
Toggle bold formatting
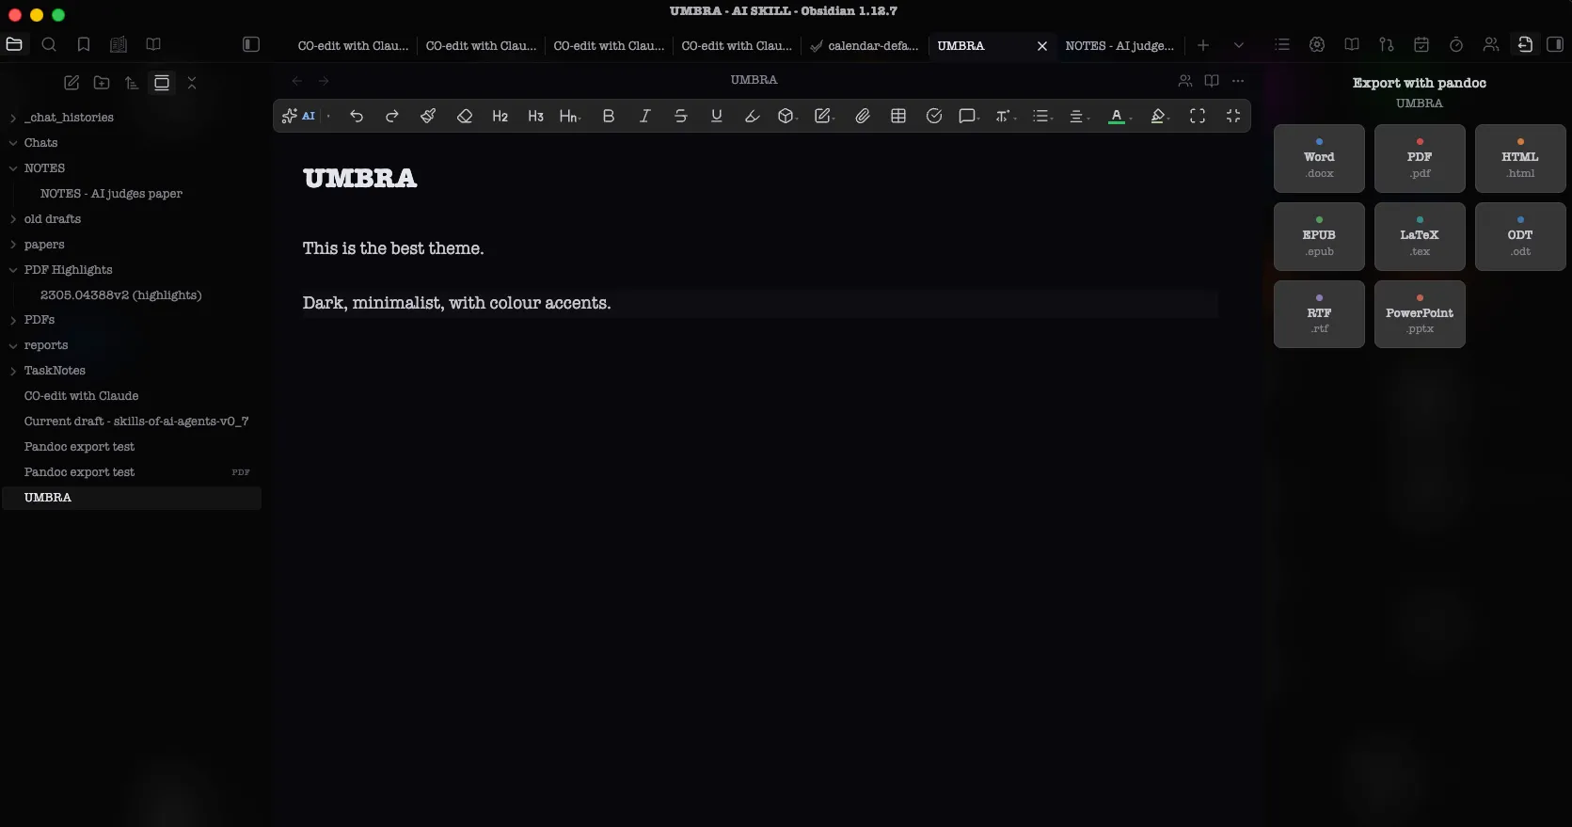pos(609,116)
